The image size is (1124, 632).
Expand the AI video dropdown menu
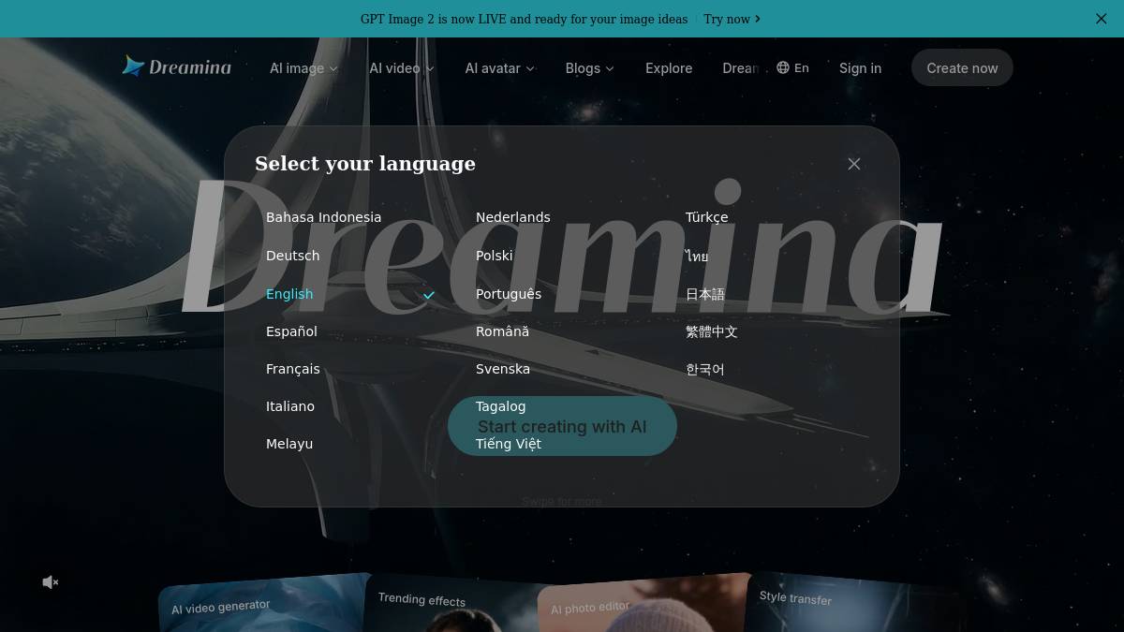tap(402, 68)
